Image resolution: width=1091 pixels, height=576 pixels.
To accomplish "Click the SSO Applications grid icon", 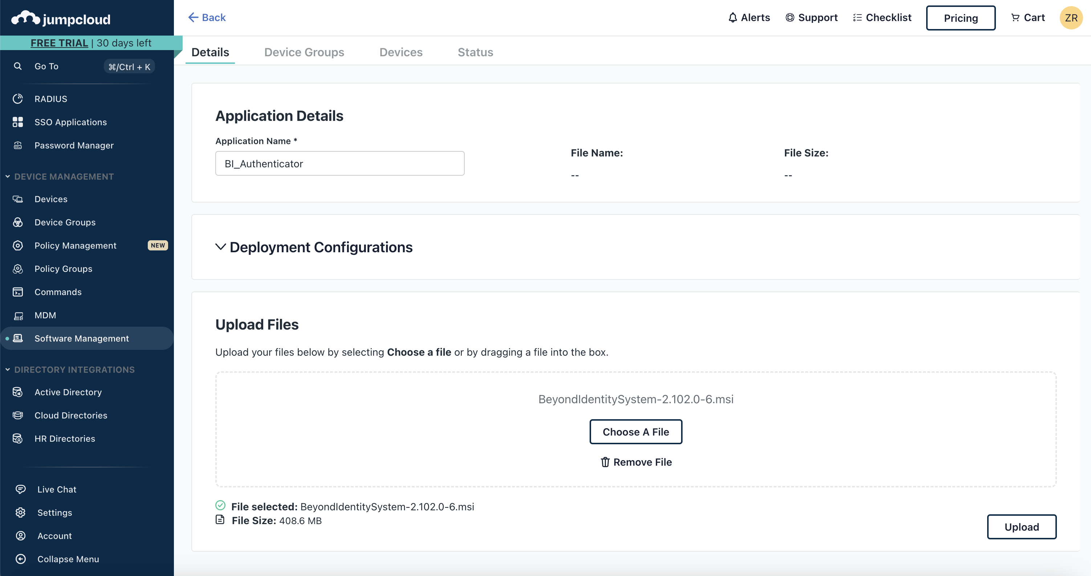I will 18,122.
